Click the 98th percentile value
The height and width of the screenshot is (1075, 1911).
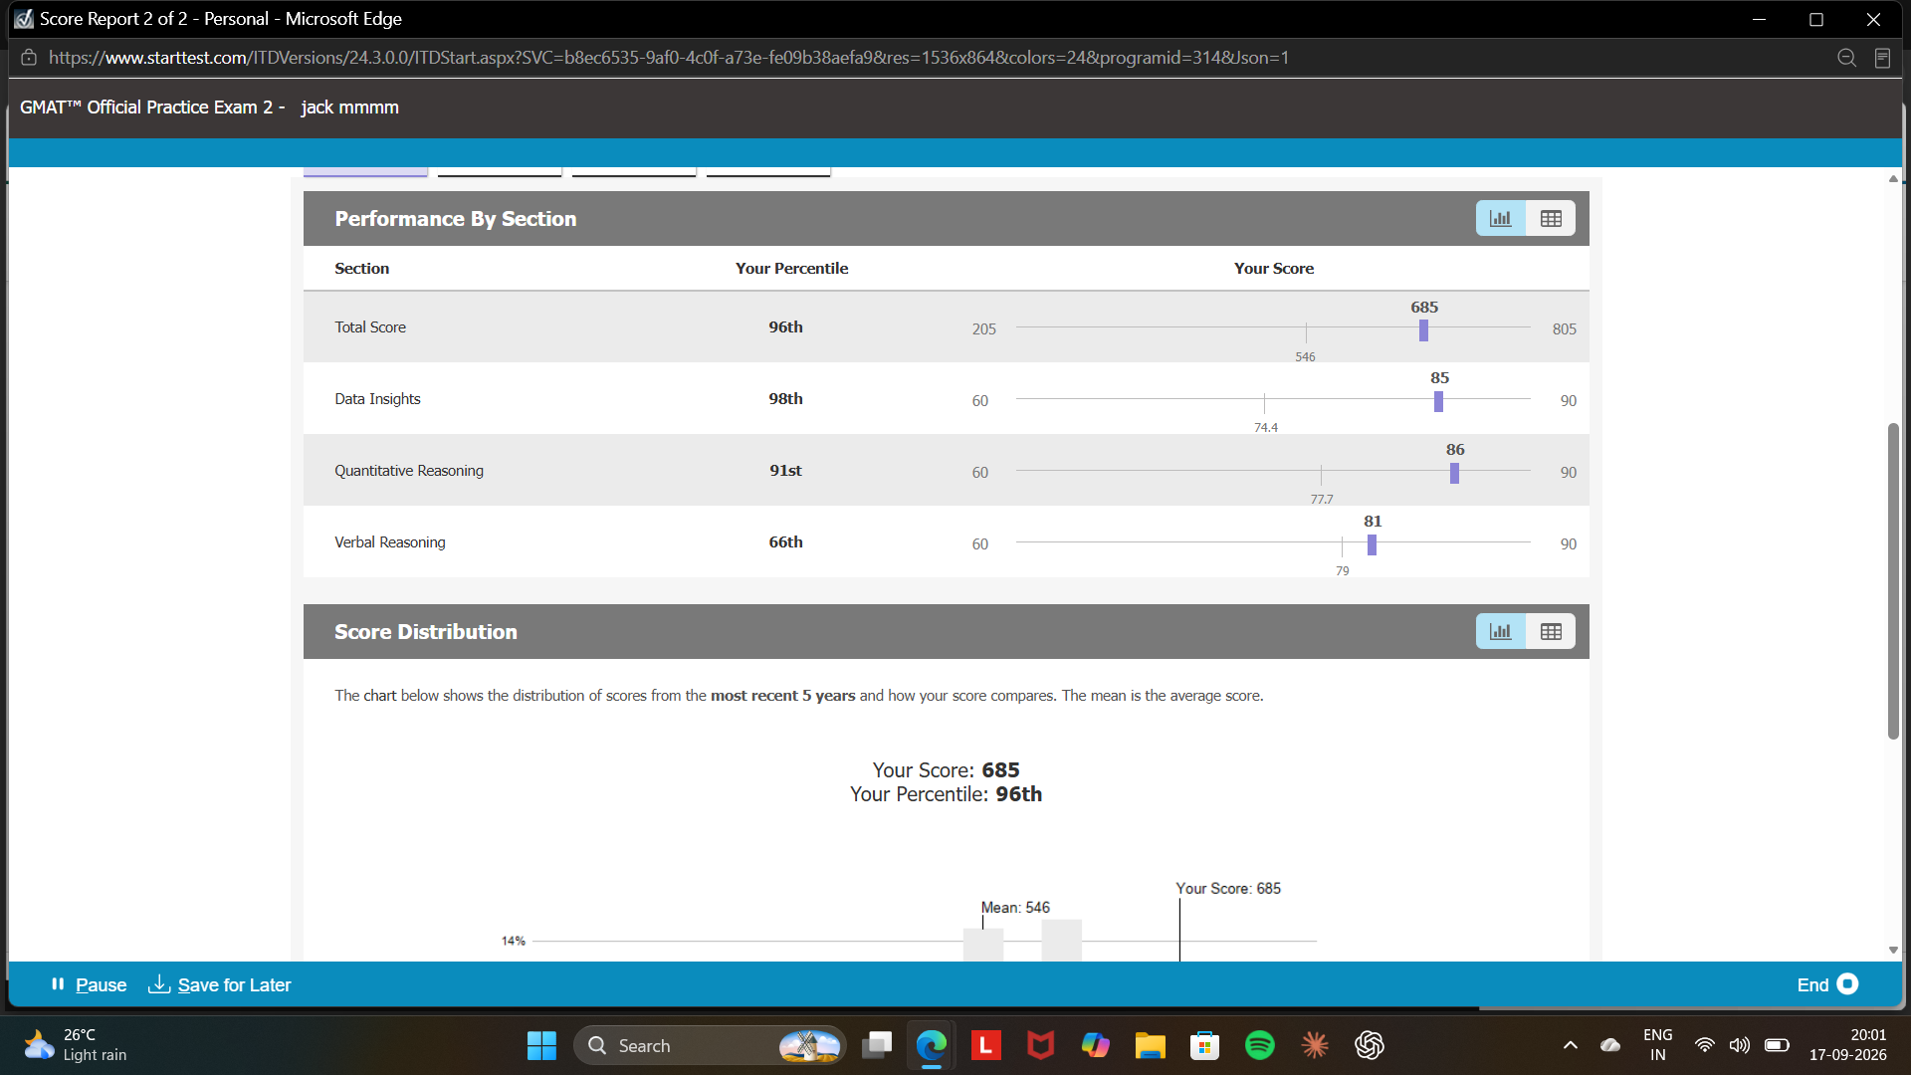tap(785, 398)
